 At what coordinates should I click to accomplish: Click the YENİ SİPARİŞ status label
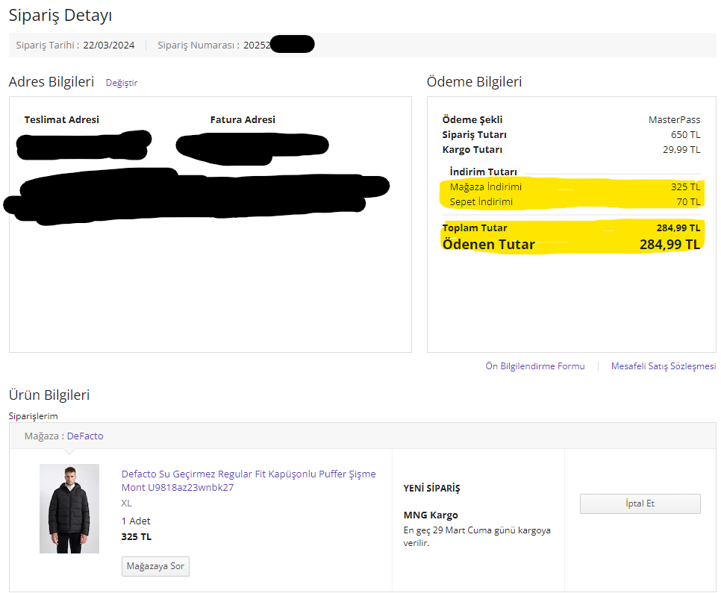(431, 489)
